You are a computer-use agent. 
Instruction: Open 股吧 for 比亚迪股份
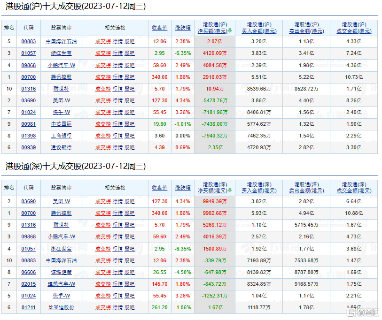coord(129,308)
